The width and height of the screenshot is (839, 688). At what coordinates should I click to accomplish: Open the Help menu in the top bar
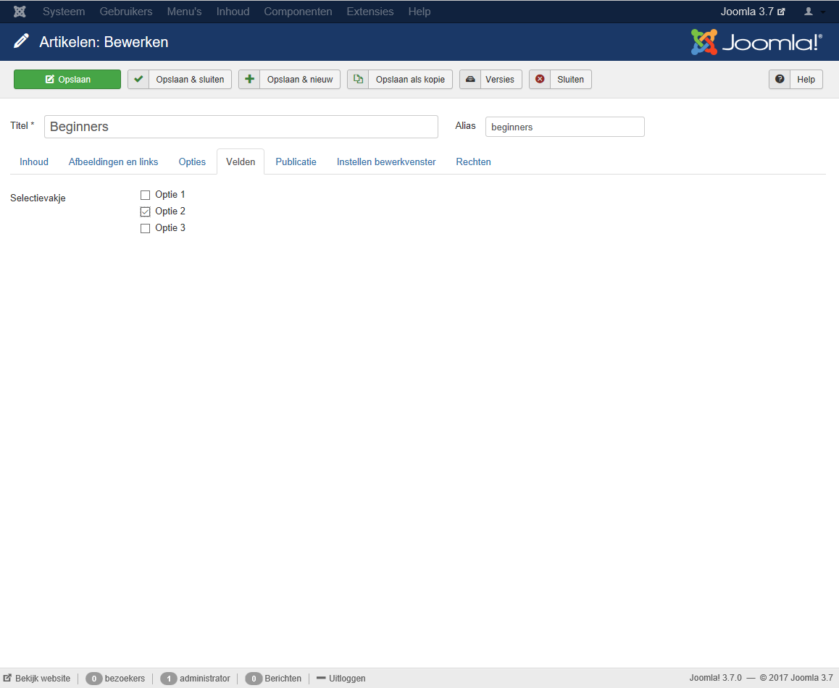coord(419,12)
